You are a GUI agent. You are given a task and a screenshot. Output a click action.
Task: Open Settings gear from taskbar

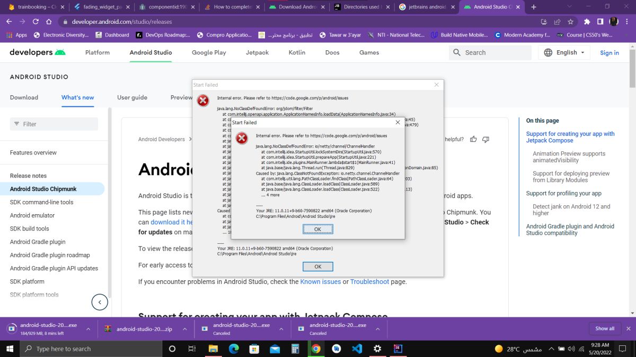click(x=377, y=349)
